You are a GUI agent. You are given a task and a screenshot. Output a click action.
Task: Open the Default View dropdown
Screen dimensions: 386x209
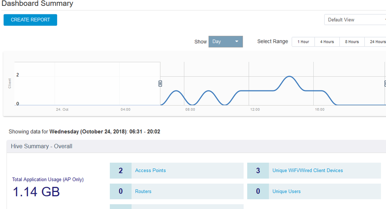click(355, 20)
